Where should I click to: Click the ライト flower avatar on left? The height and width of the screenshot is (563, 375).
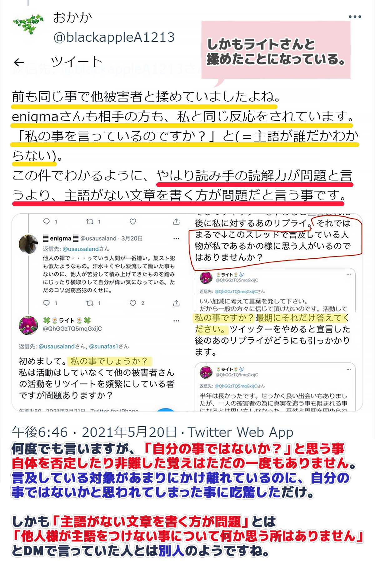coord(28,325)
